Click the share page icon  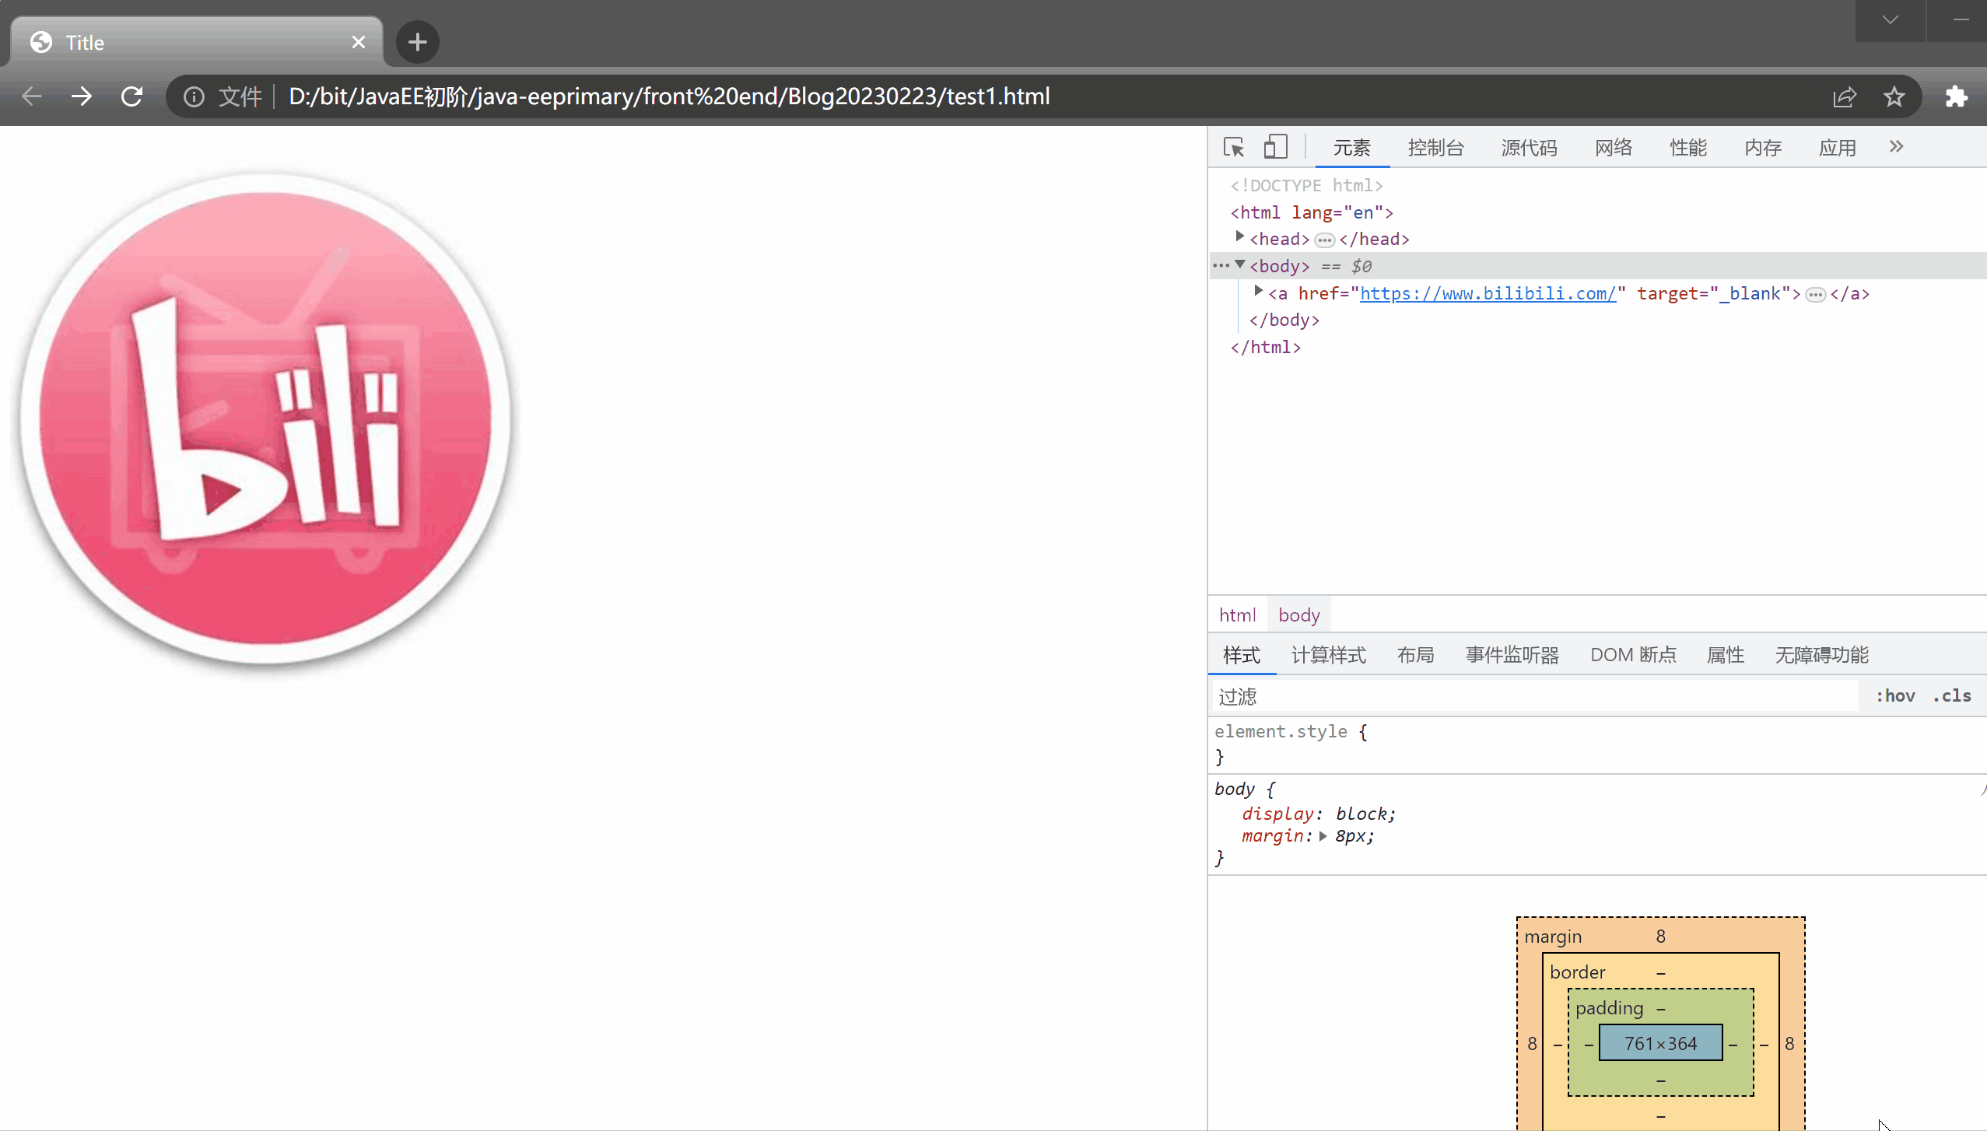[x=1845, y=96]
